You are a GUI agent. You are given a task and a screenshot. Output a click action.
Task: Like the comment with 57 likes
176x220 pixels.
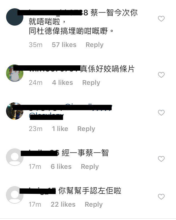pos(161,19)
